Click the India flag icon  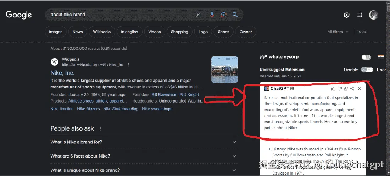(x=380, y=56)
